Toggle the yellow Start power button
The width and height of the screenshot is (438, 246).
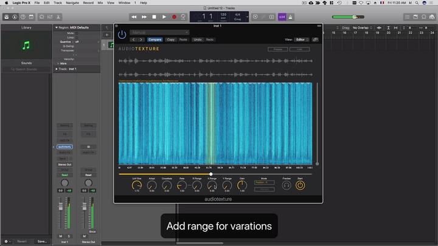coord(301,185)
